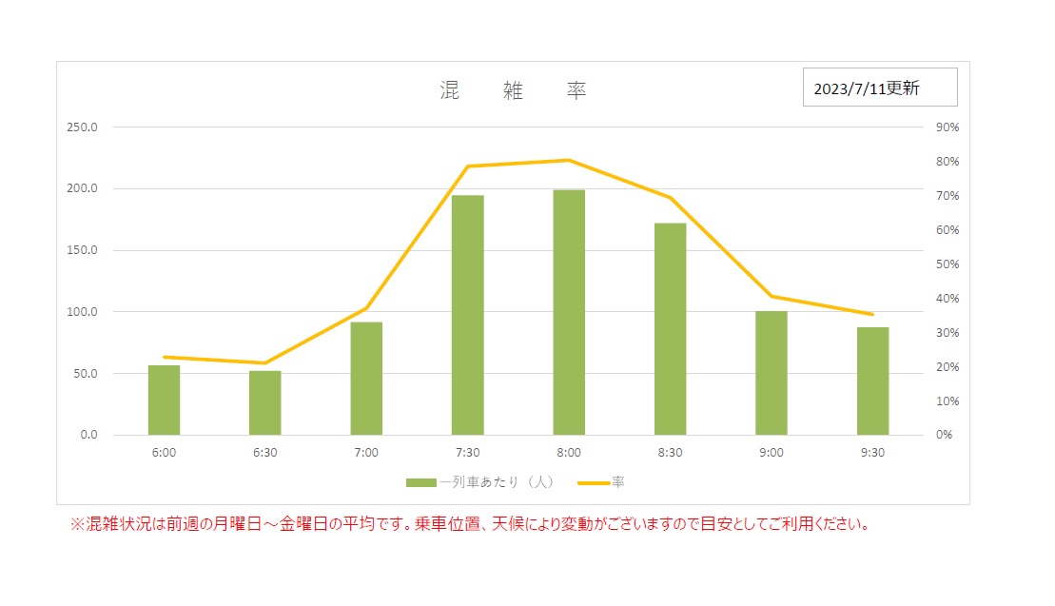
Task: Select the 90% right axis label
Action: [x=948, y=127]
